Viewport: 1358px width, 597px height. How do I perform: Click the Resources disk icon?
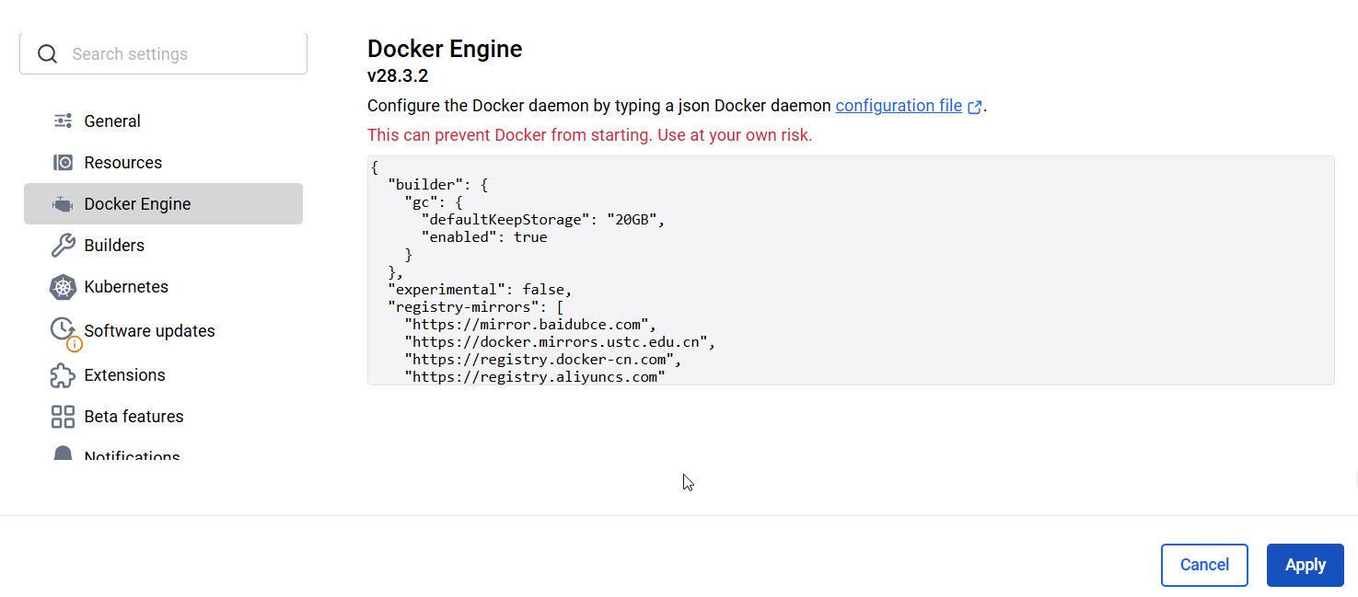click(63, 163)
